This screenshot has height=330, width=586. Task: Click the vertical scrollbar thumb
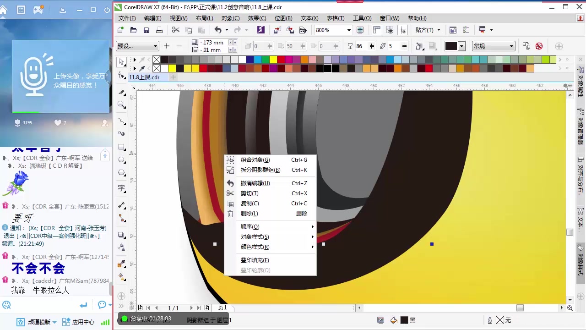click(x=570, y=232)
